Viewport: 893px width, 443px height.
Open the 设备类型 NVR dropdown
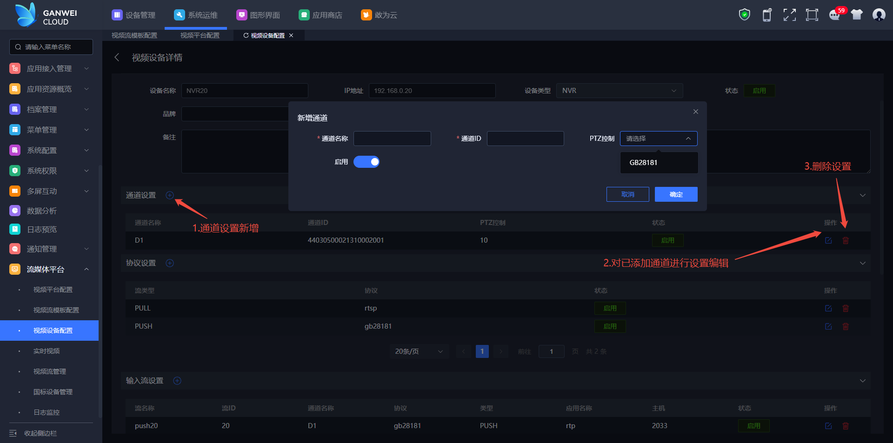pos(619,91)
